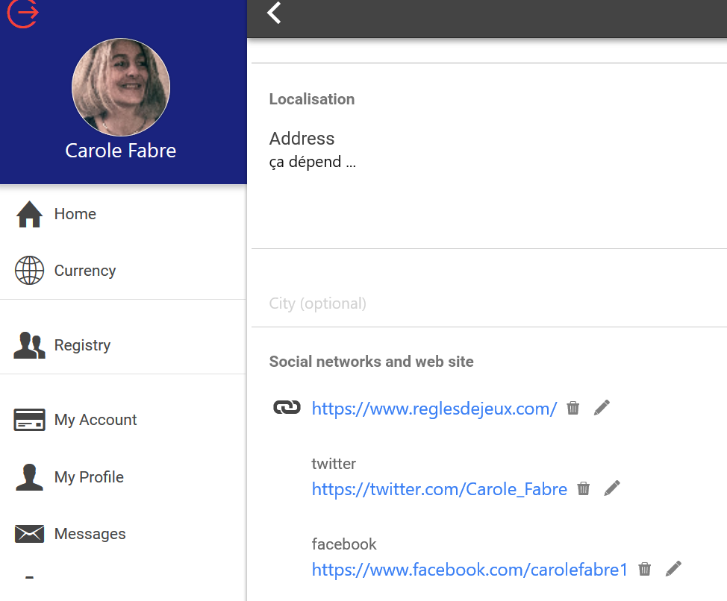
Task: Edit the reglesdejeux.com link with pencil icon
Action: [602, 407]
